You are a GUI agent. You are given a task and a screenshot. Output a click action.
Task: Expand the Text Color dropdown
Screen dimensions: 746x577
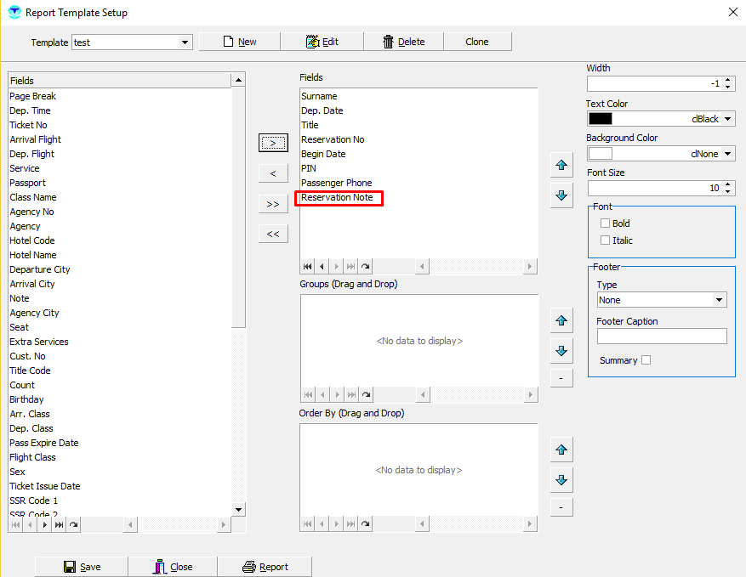(728, 119)
